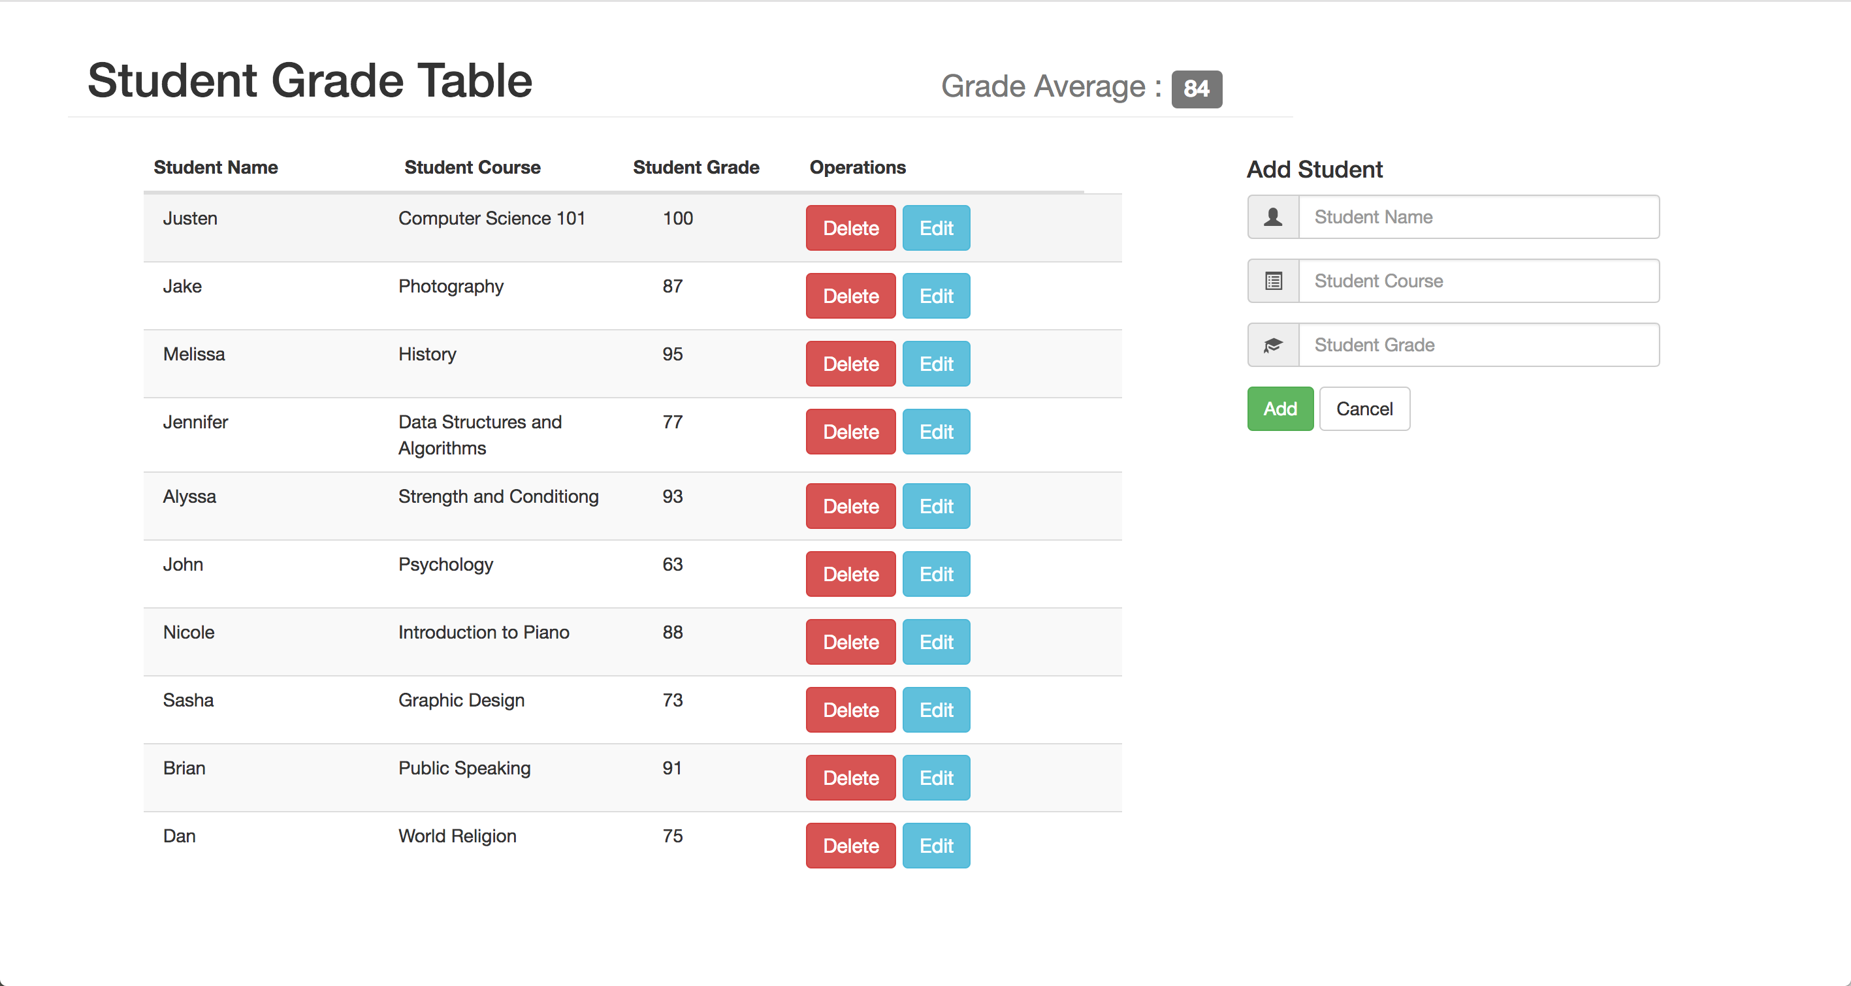Click the person icon beside Student Name

point(1272,217)
